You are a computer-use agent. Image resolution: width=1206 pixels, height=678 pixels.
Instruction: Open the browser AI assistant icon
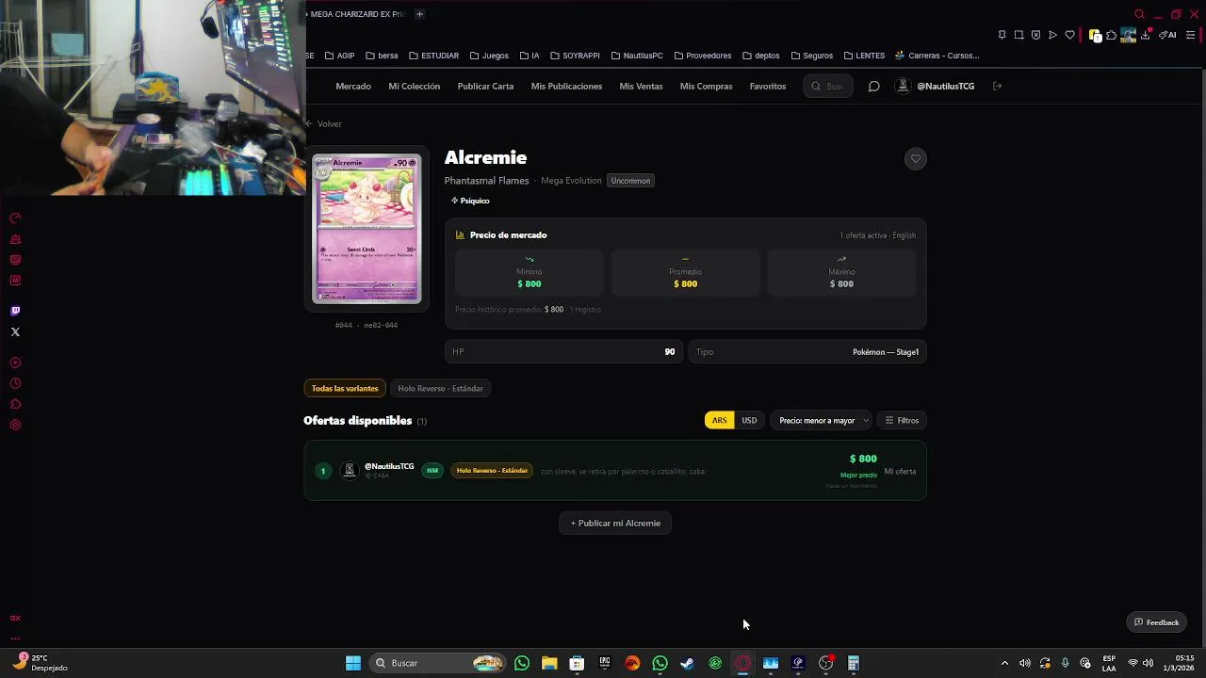(x=1167, y=35)
